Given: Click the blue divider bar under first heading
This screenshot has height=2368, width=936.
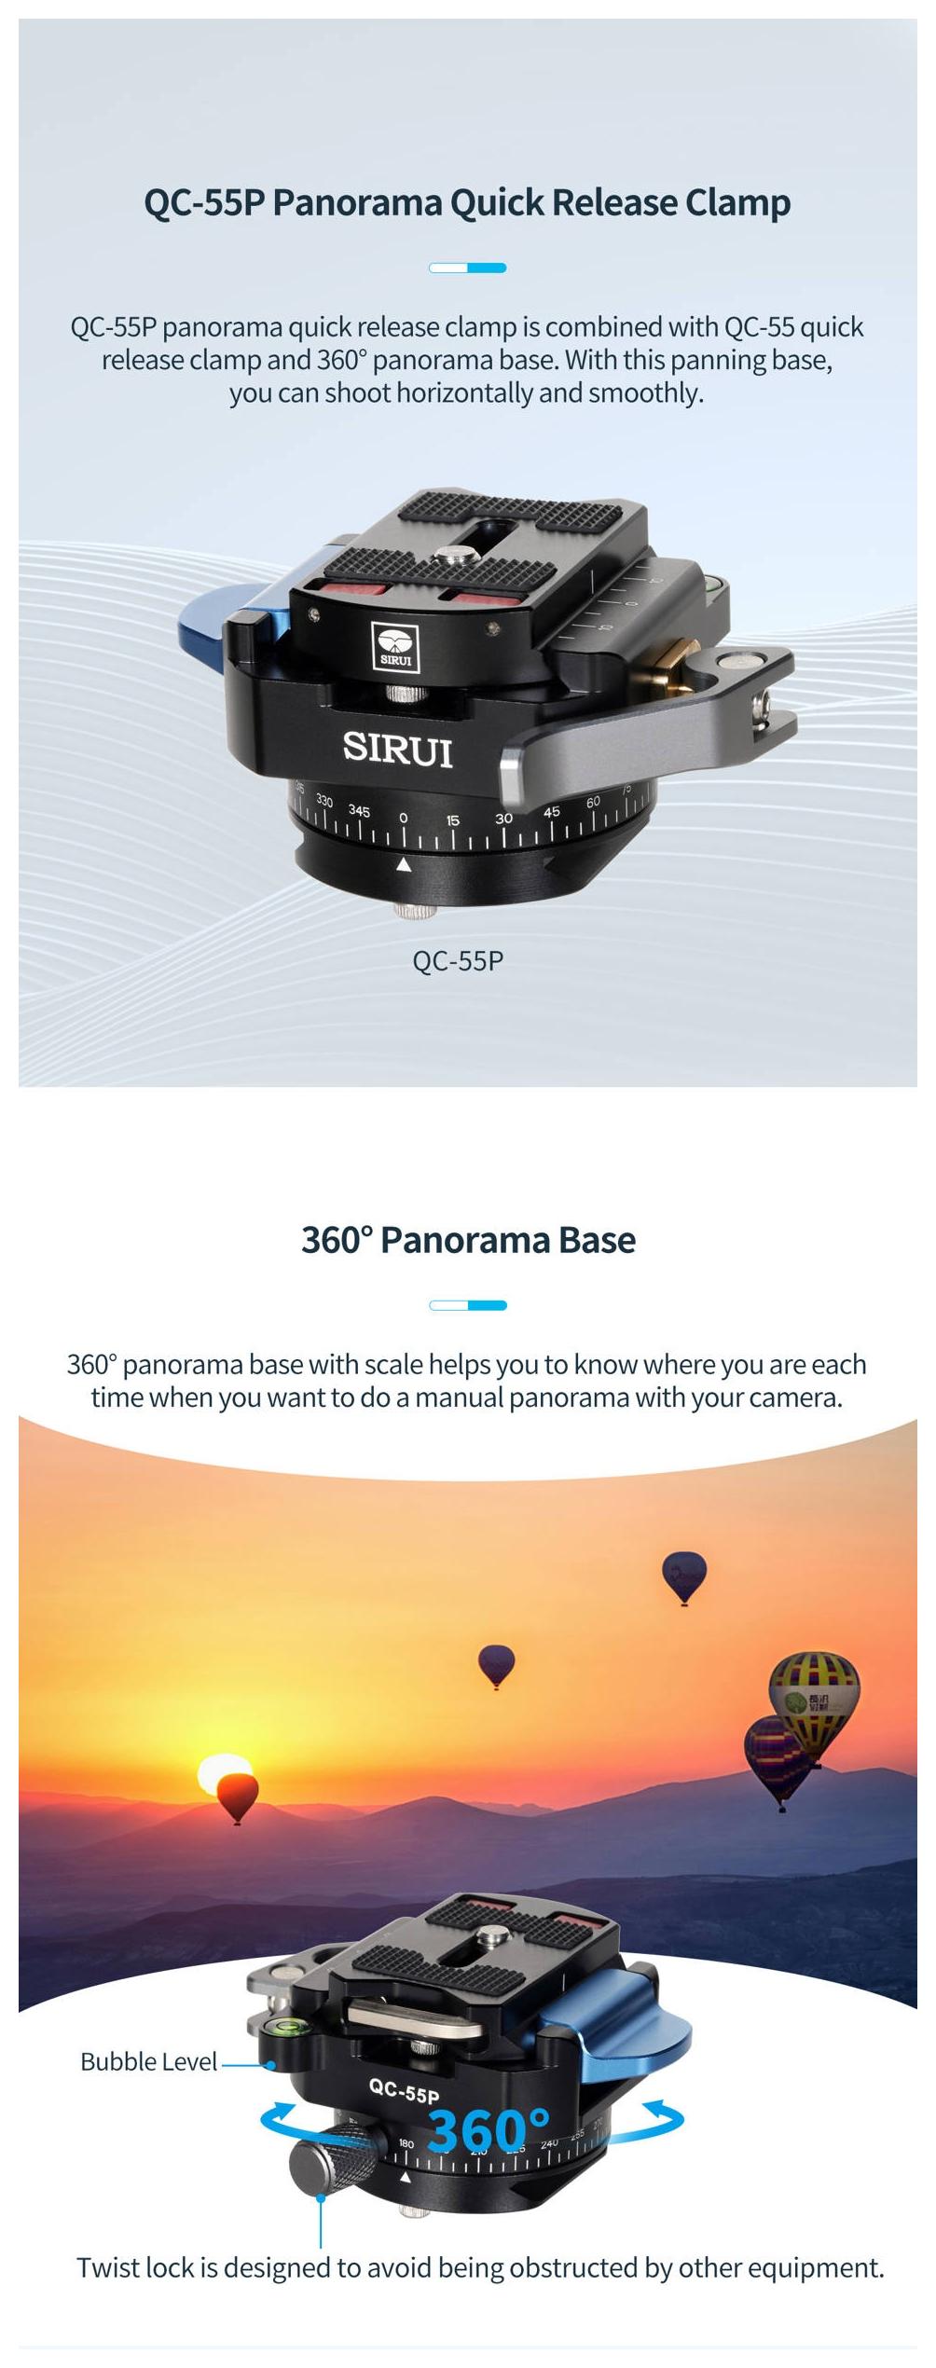Looking at the screenshot, I should pos(467,268).
